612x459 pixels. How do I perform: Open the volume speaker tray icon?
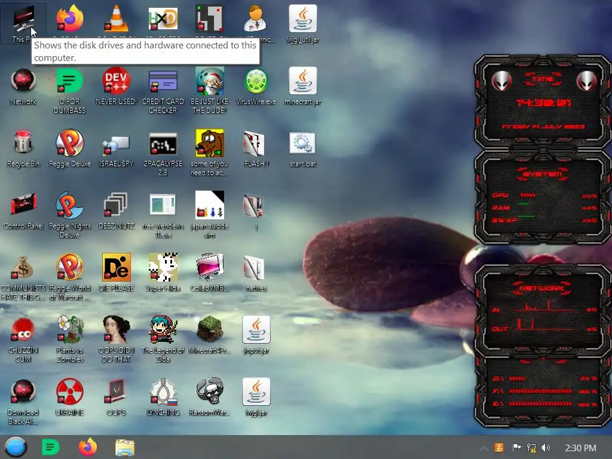click(546, 448)
